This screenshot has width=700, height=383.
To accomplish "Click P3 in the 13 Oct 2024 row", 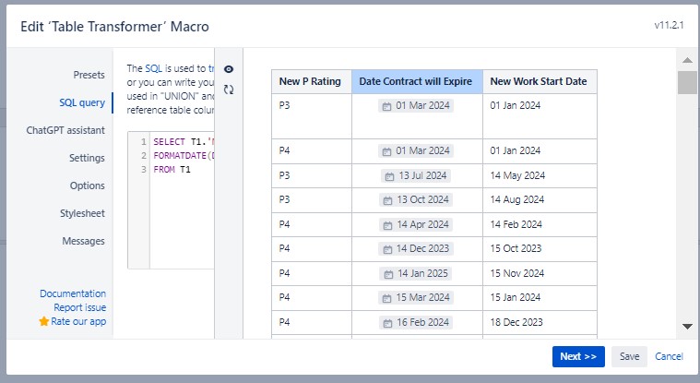I will pos(284,199).
